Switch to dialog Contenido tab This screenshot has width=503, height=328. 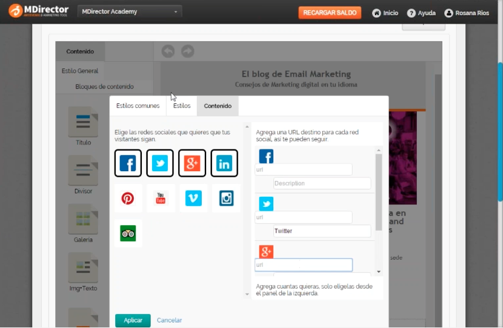[218, 106]
